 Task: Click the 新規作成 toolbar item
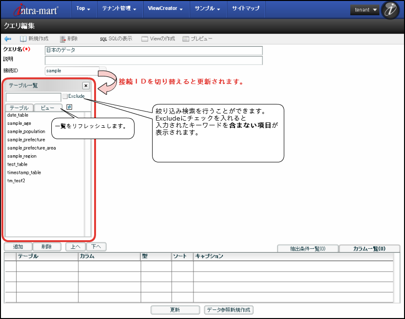(34, 38)
